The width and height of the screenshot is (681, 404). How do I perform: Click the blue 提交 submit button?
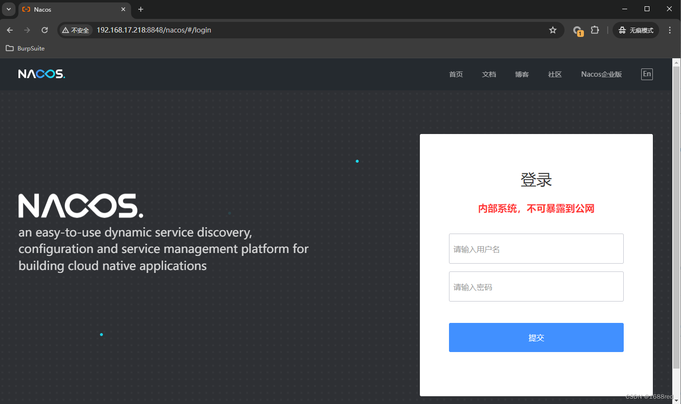pyautogui.click(x=536, y=337)
